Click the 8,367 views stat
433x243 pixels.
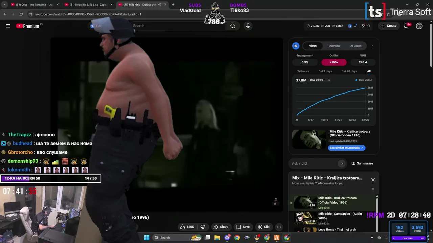tap(338, 26)
